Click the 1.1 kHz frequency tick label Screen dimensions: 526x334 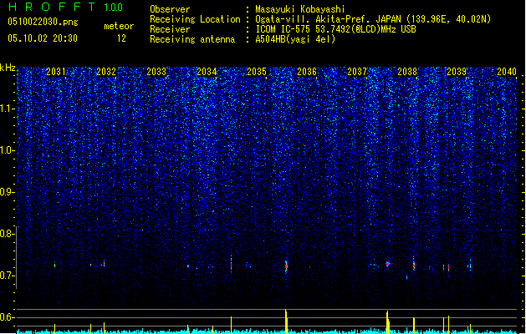[x=8, y=109]
